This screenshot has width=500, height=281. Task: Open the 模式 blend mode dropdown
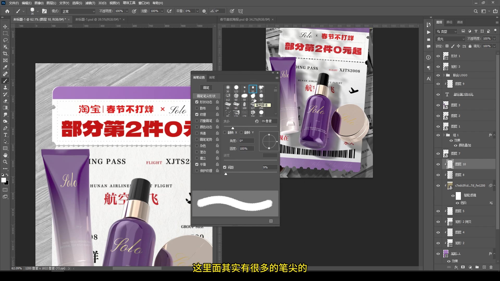[x=78, y=11]
